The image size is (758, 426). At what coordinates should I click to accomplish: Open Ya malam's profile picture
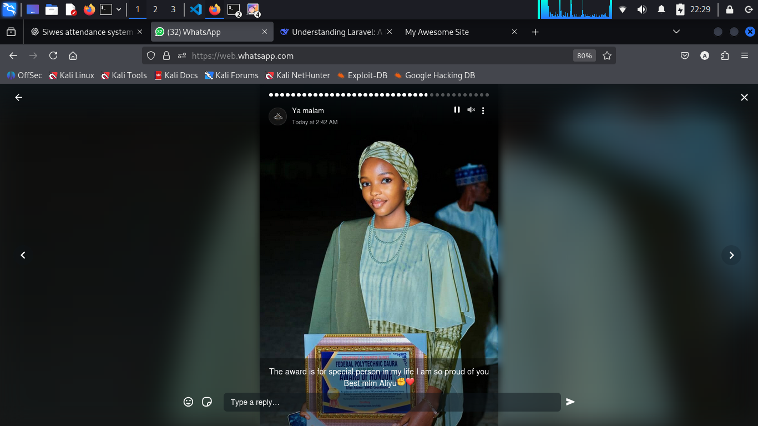coord(277,116)
